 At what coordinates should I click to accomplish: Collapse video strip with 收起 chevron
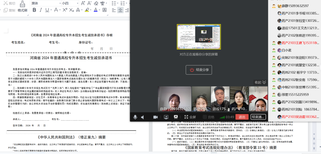[x=264, y=82]
